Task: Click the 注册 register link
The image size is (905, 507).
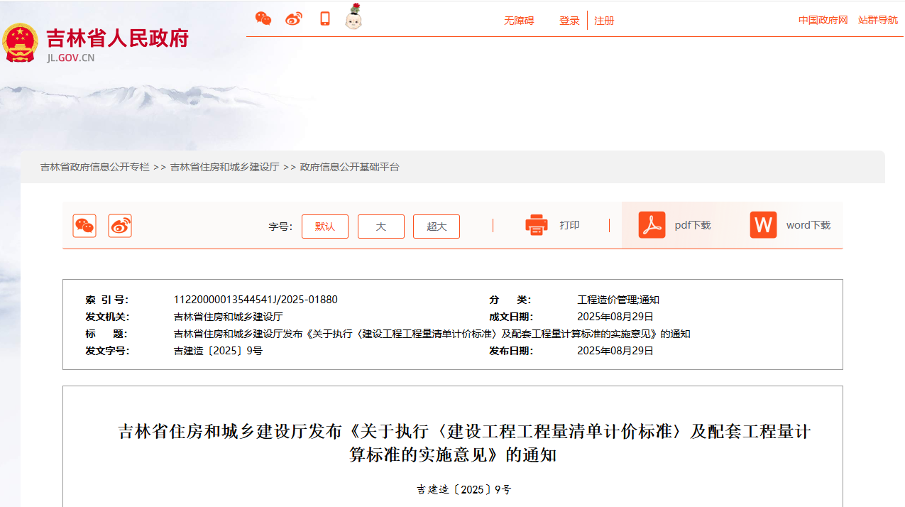Action: tap(604, 21)
